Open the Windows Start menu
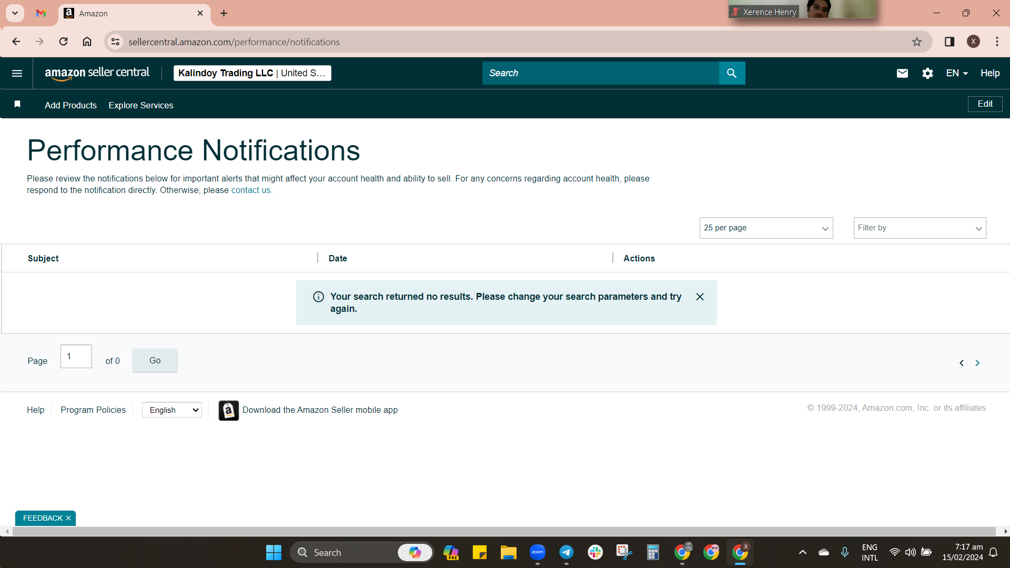Screen dimensions: 1010x568 (274, 552)
